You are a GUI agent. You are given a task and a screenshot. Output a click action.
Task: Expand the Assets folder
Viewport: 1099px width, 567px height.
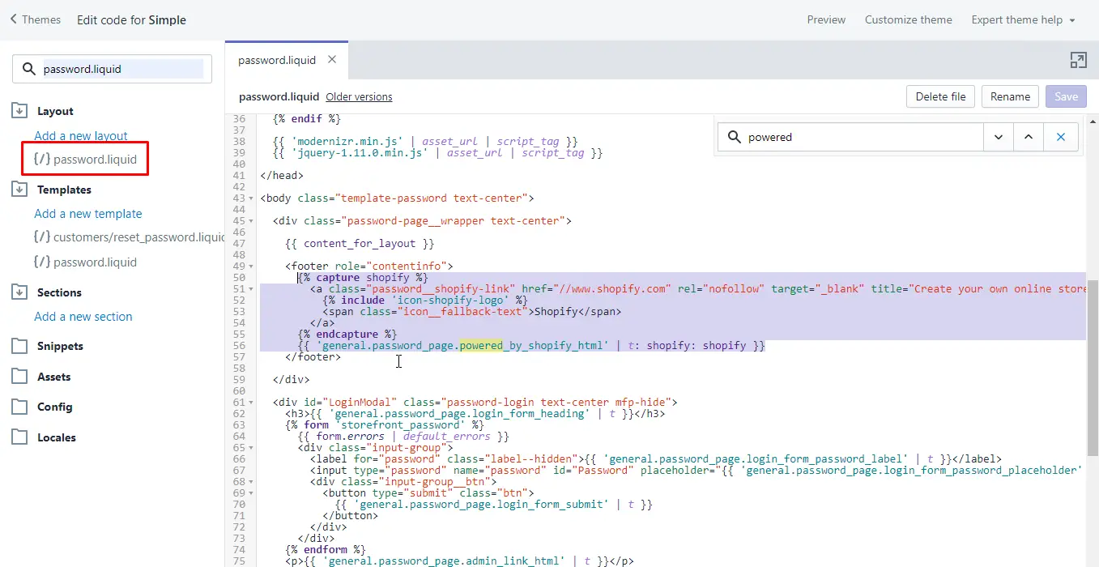click(20, 377)
